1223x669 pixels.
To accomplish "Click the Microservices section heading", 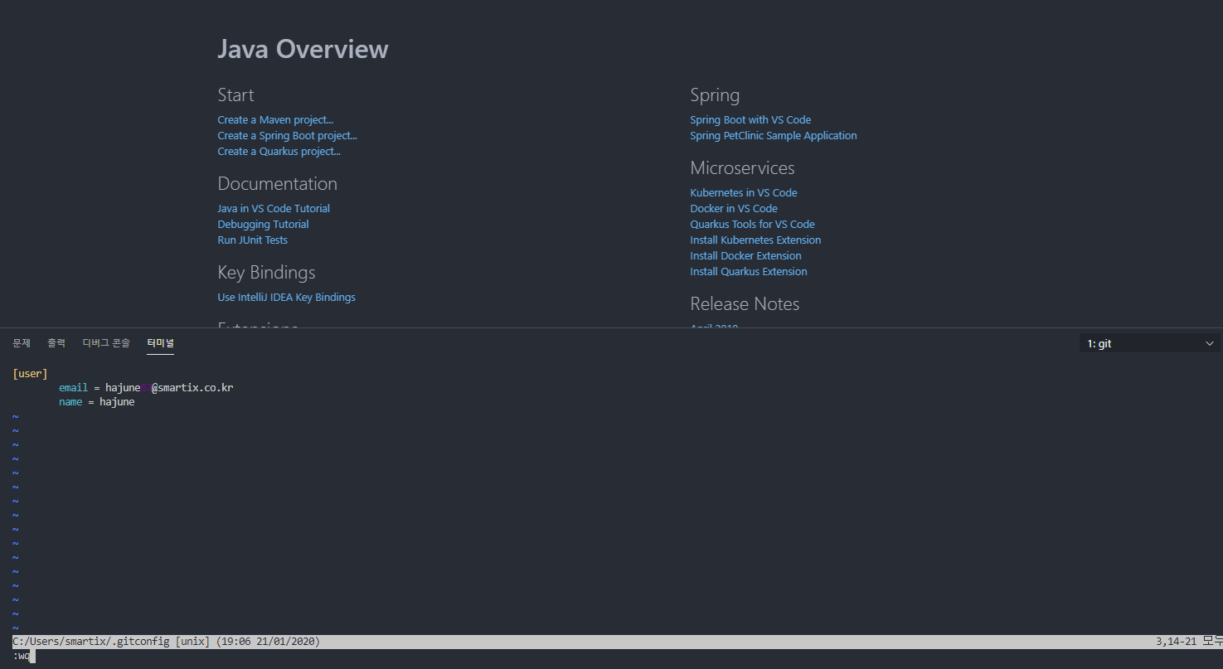I will (742, 168).
